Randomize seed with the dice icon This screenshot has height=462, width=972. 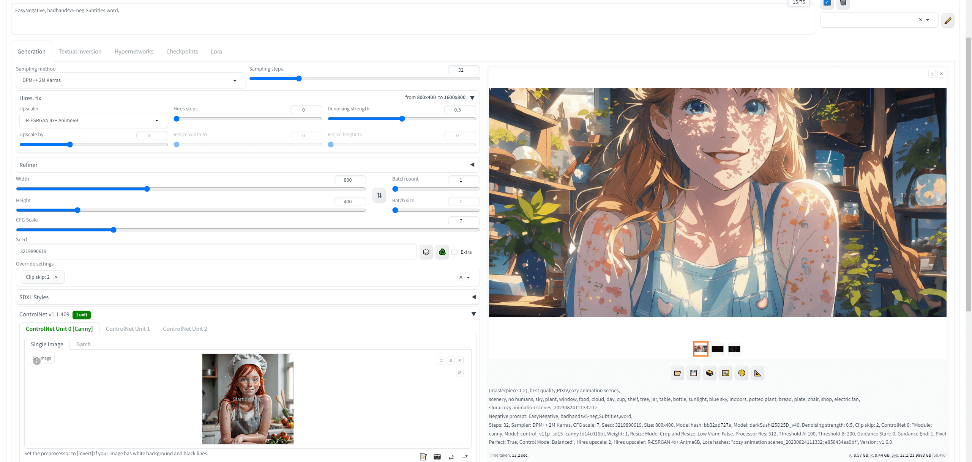point(426,252)
